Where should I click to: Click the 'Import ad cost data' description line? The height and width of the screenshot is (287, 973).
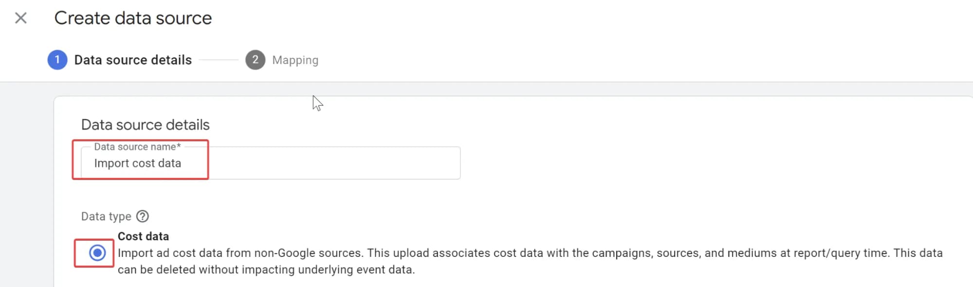click(x=530, y=253)
